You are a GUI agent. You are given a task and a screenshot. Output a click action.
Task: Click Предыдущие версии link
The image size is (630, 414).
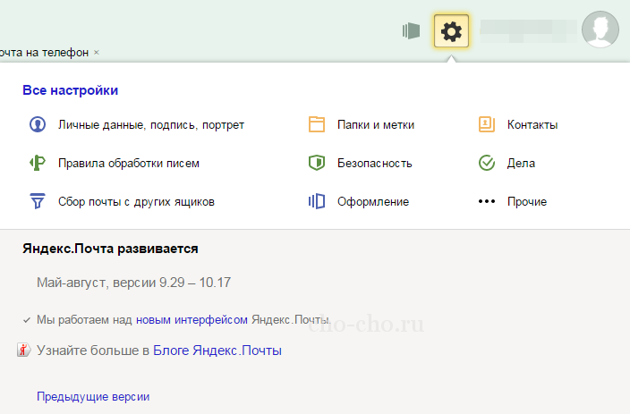[93, 396]
